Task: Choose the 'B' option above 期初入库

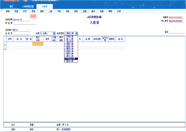Action: (x=71, y=51)
